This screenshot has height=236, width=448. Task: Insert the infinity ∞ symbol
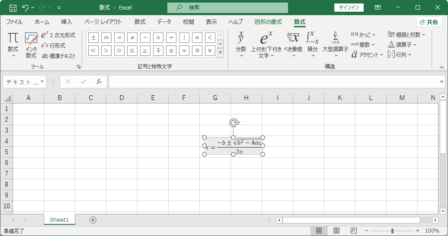coord(106,38)
